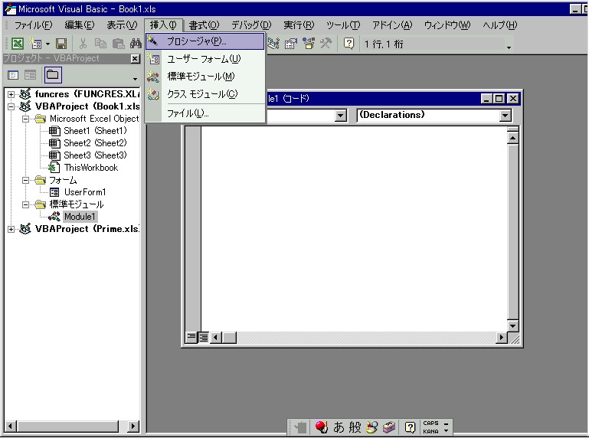Open the ウィンドウ(W) menu
The width and height of the screenshot is (589, 438).
447,25
